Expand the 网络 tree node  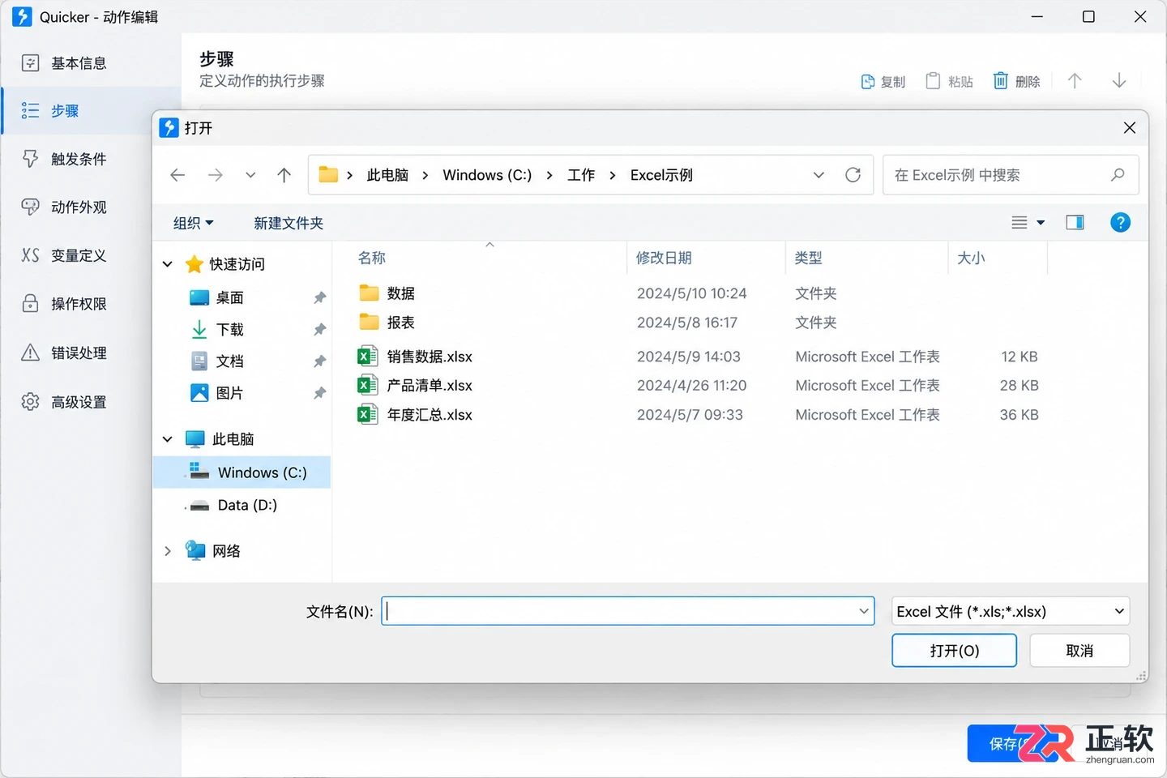point(168,551)
